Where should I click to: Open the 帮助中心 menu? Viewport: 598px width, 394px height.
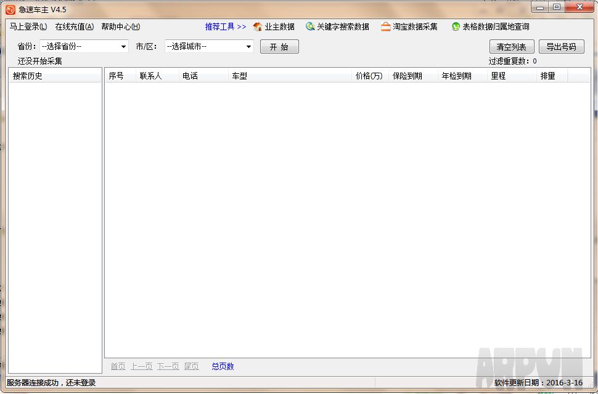[x=120, y=26]
